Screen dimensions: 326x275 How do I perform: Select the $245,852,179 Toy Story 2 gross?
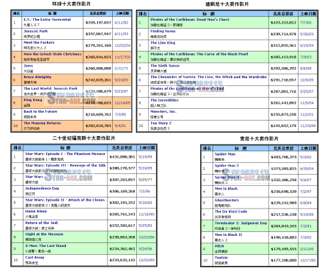click(283, 126)
